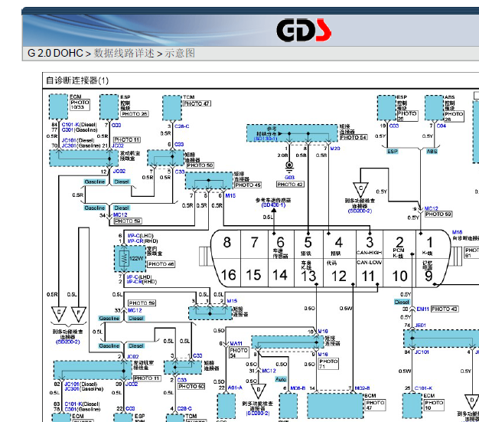Click pin 7 of the diagnostic connector
The width and height of the screenshot is (479, 422).
tap(255, 243)
